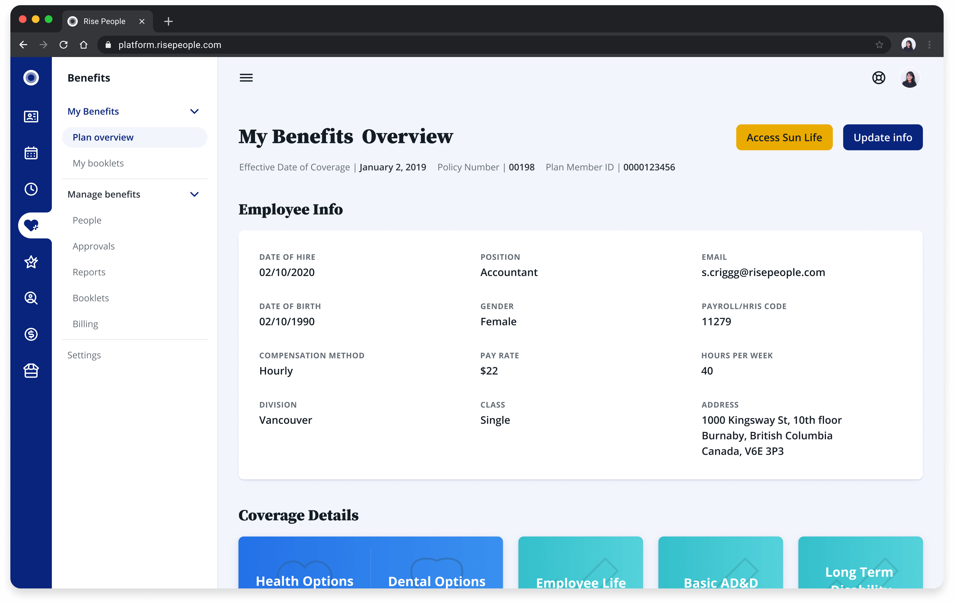Click the Class value Single
Image resolution: width=954 pixels, height=604 pixels.
(495, 420)
